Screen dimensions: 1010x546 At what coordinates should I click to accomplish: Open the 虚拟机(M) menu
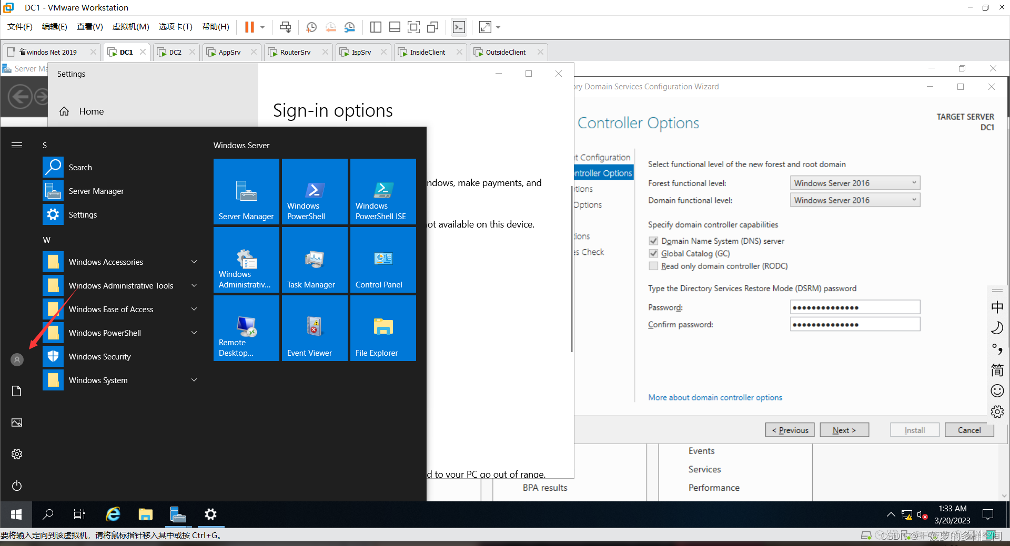(x=131, y=27)
